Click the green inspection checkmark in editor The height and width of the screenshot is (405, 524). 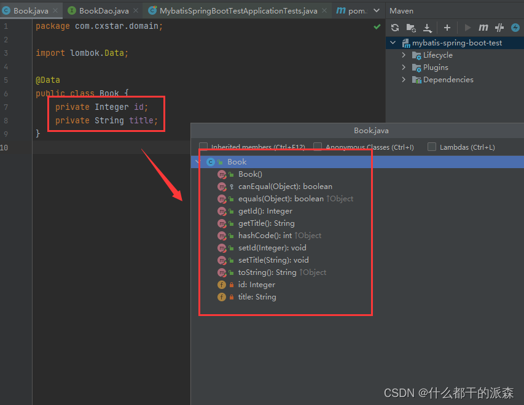[x=377, y=27]
